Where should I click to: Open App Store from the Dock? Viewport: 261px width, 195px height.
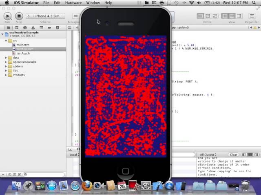point(52,186)
